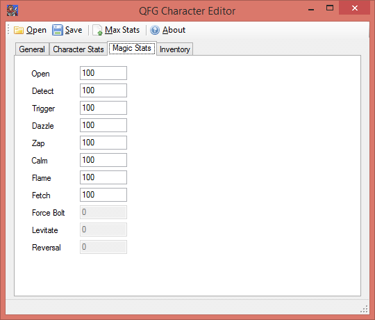Screen dimensions: 375x320
Task: Click the toolbar grip handle
Action: pos(8,29)
